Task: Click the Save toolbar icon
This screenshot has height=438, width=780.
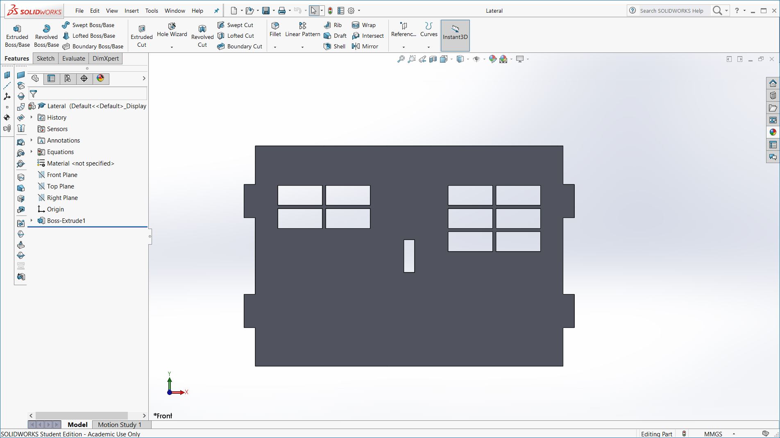Action: coord(266,11)
